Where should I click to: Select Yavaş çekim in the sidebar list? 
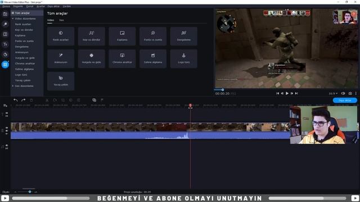pyautogui.click(x=22, y=80)
